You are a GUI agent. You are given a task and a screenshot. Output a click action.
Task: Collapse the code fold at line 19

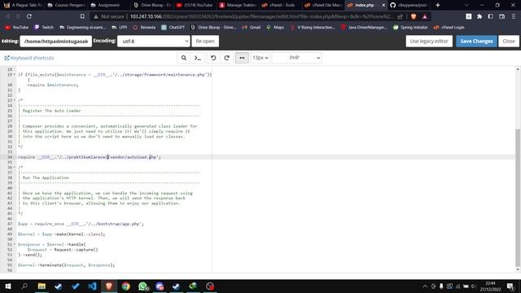click(15, 75)
